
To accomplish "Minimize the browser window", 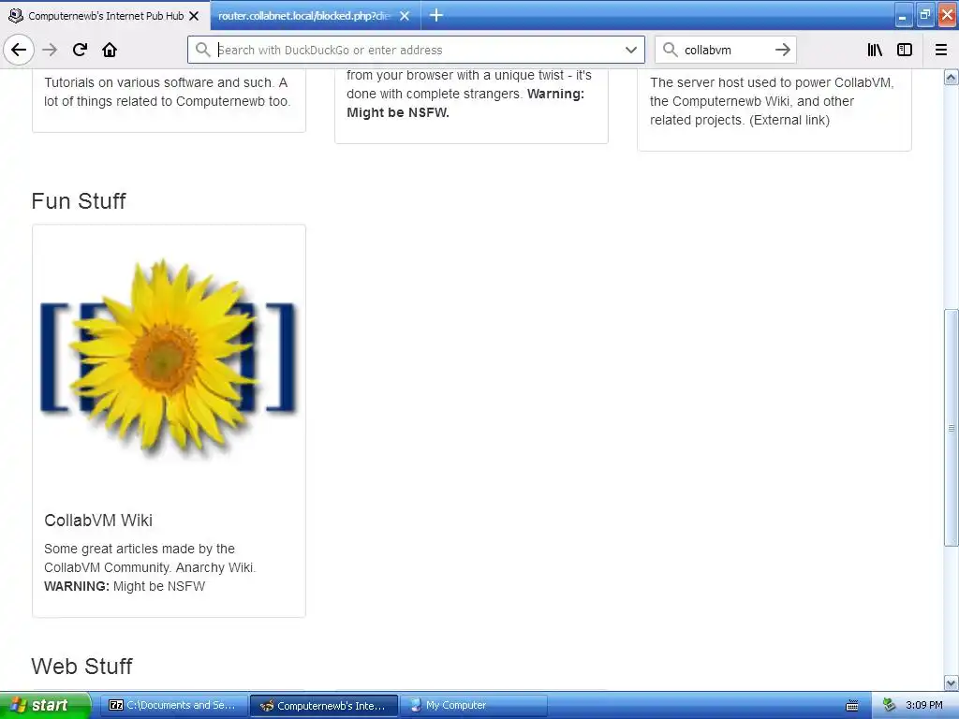I will tap(903, 16).
